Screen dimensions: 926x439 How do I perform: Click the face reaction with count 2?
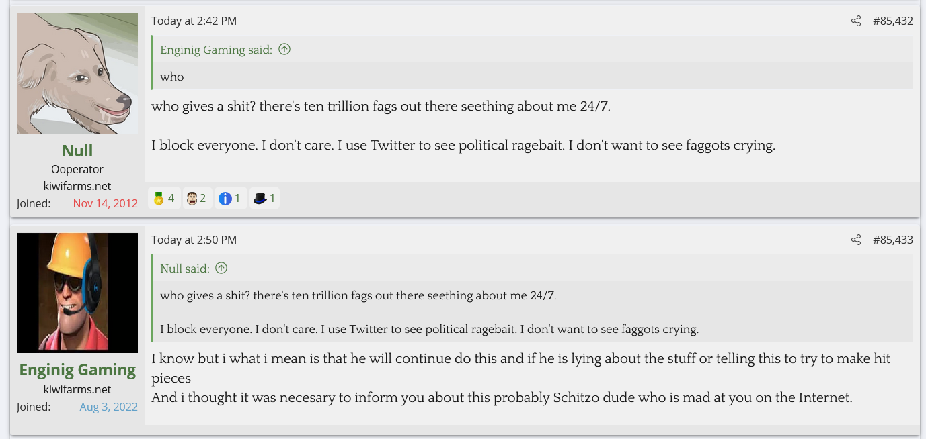pos(192,198)
